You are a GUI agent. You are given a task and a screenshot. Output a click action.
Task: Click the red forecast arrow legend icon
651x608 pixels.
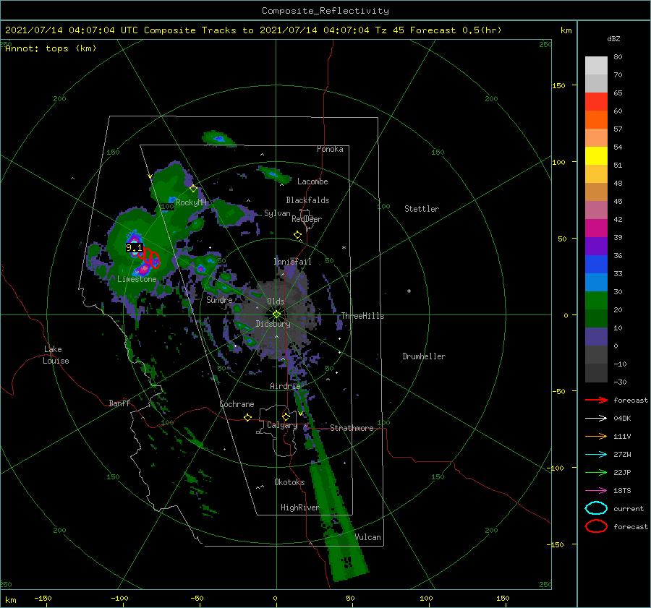(x=596, y=400)
